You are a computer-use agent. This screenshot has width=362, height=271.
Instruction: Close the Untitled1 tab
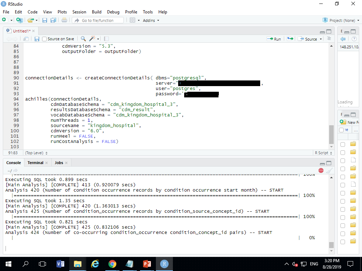(34, 31)
